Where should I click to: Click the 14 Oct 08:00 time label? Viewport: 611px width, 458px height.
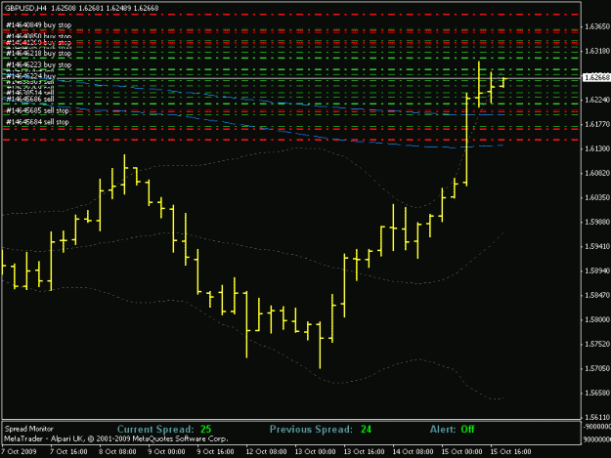(x=414, y=452)
